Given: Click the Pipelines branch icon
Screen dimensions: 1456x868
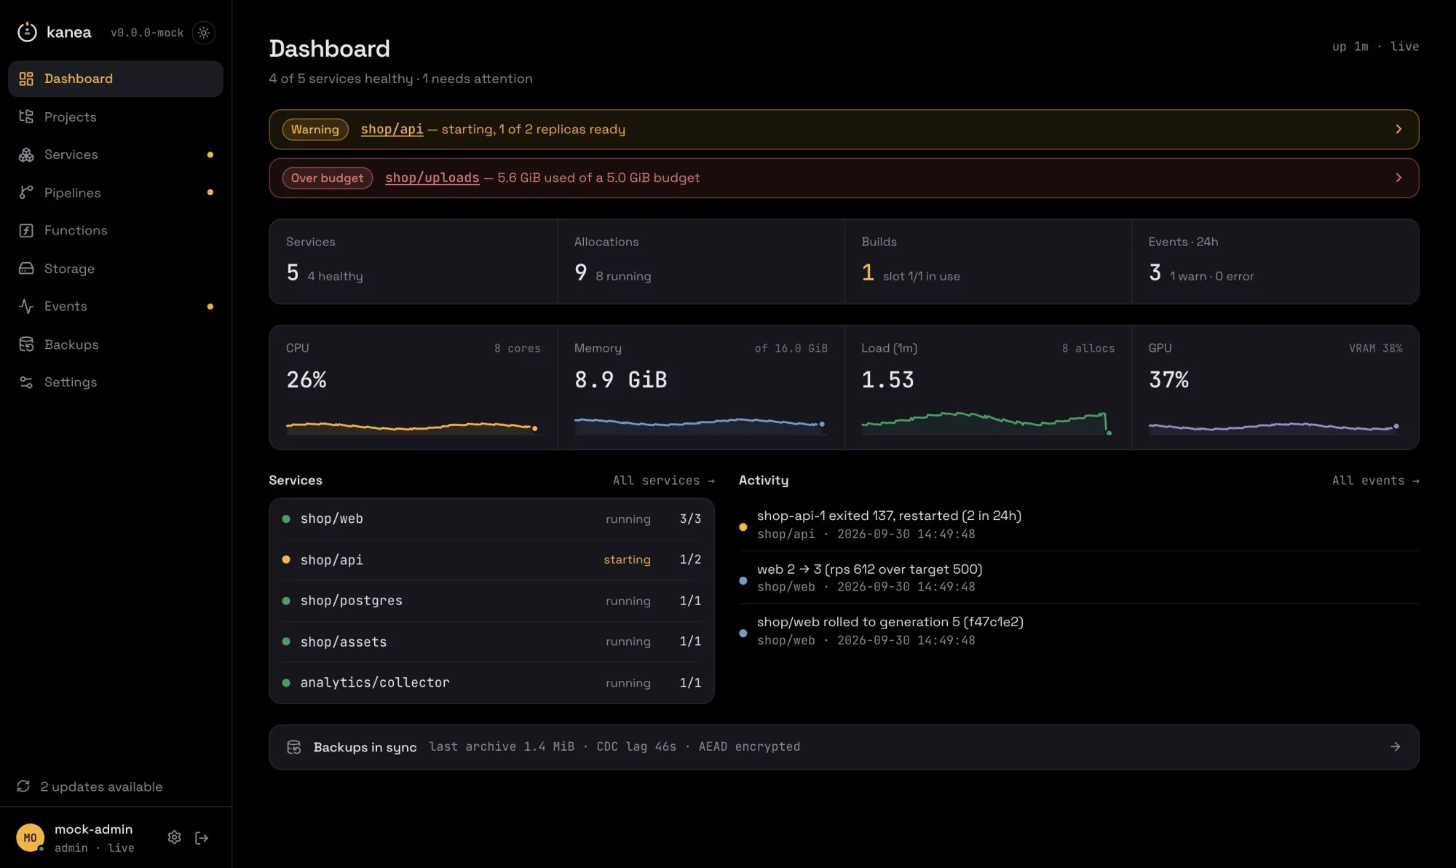Looking at the screenshot, I should point(26,192).
